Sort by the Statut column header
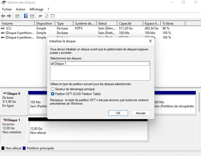Screen dimensions: 201x156 [107, 24]
